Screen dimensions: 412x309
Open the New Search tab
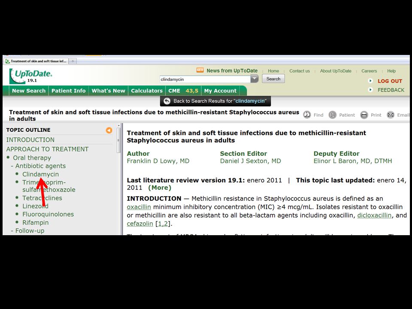pyautogui.click(x=29, y=91)
